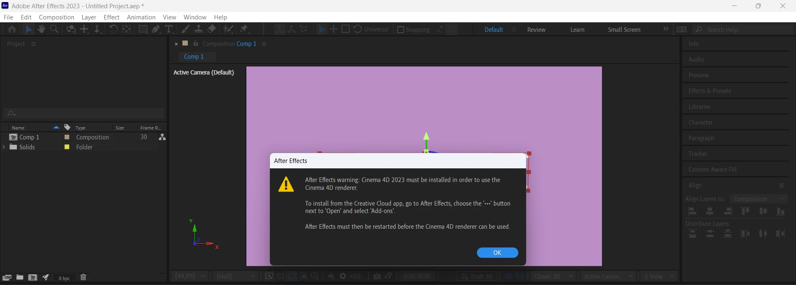Select the Brush tool

pyautogui.click(x=186, y=29)
